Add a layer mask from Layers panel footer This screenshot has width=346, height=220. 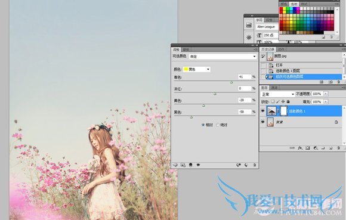click(308, 148)
